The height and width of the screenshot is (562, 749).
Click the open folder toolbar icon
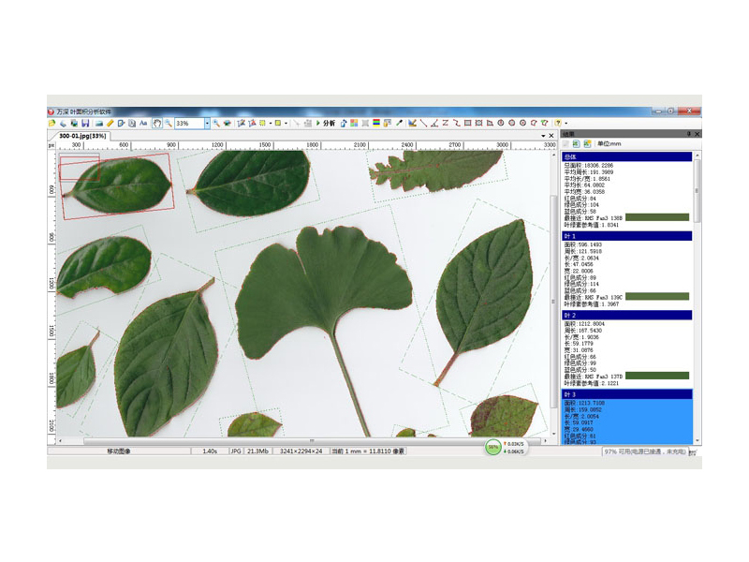pos(52,123)
